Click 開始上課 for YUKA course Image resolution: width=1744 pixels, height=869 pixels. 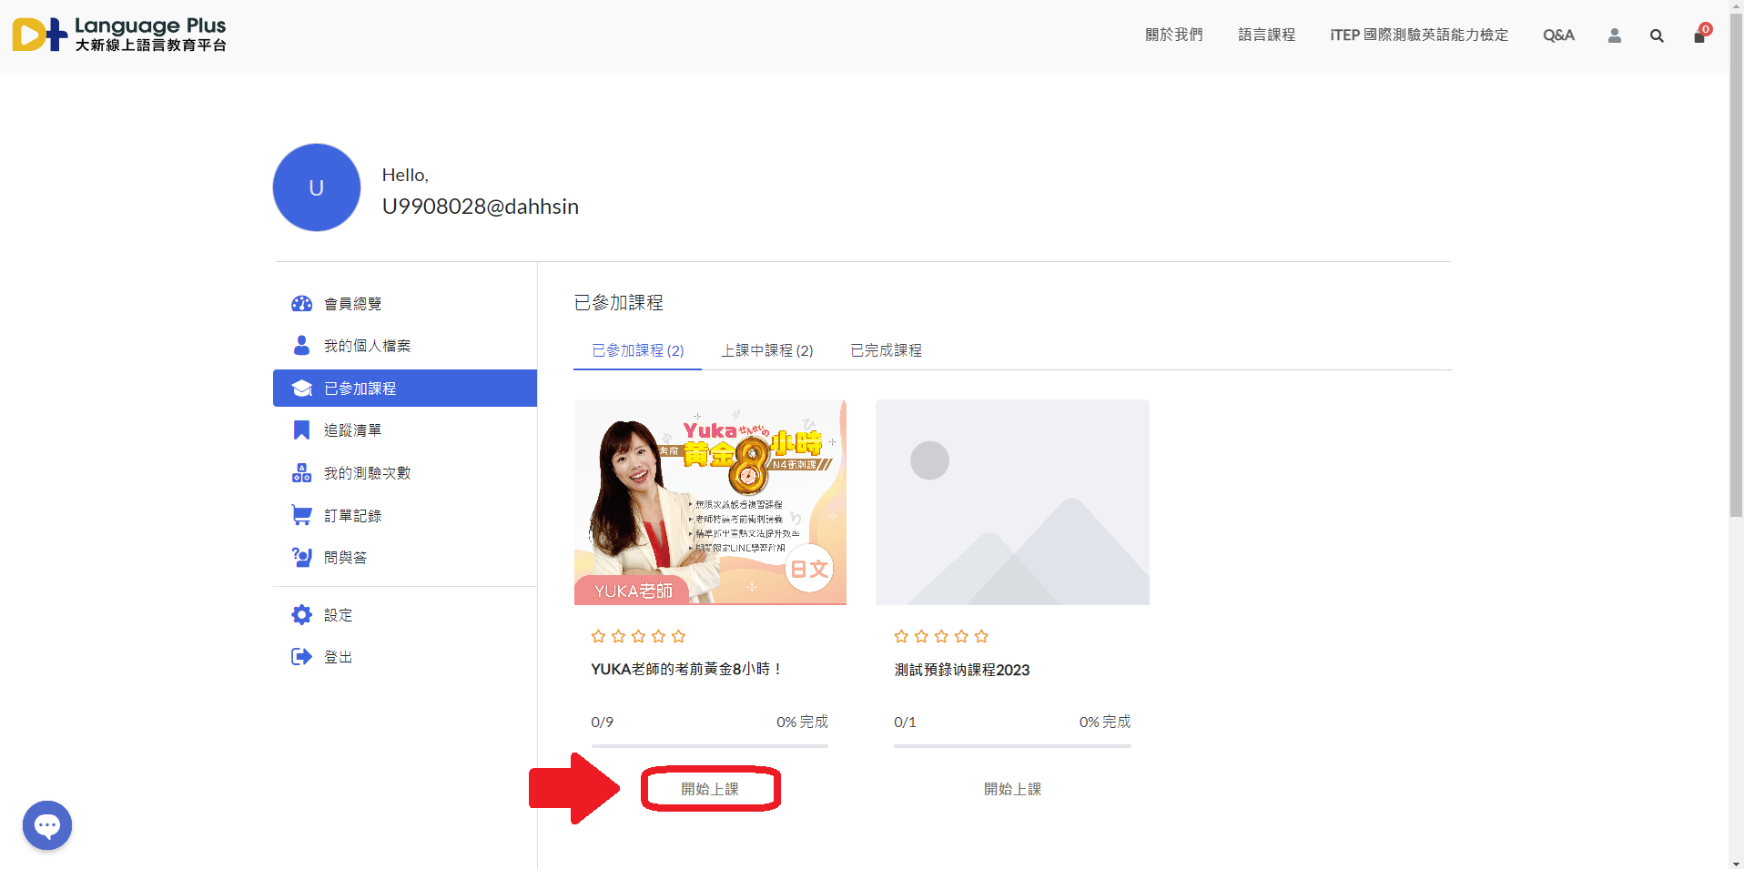click(x=710, y=789)
